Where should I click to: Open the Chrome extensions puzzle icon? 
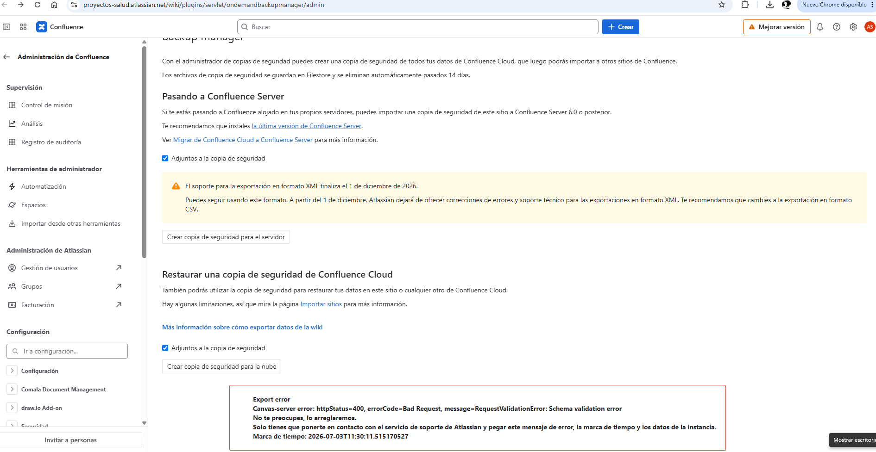[745, 5]
